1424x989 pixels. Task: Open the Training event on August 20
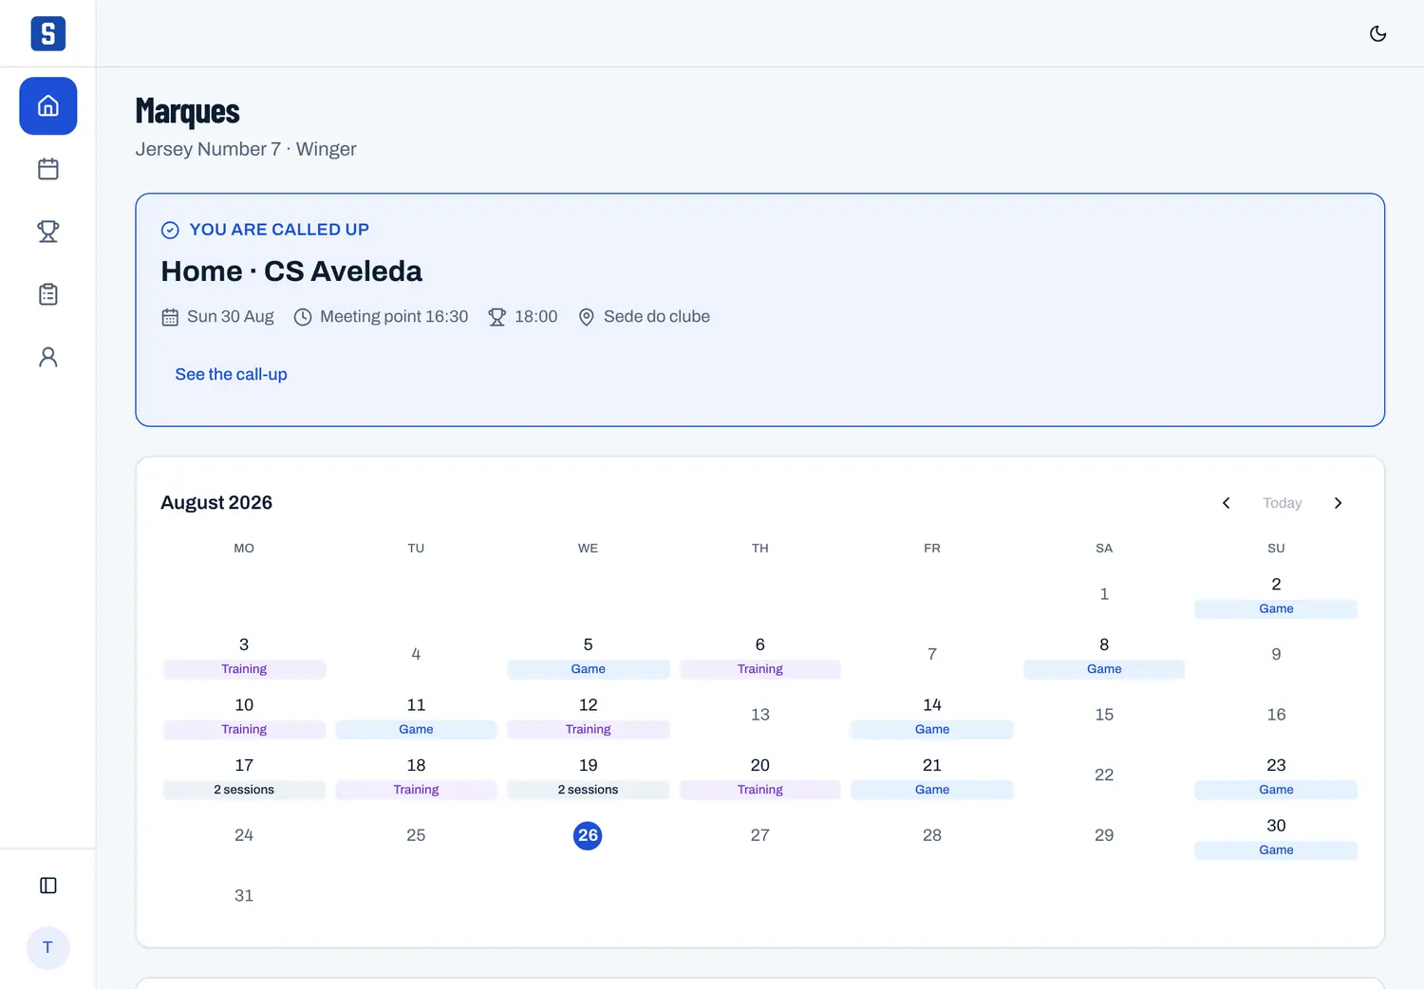[x=760, y=790]
